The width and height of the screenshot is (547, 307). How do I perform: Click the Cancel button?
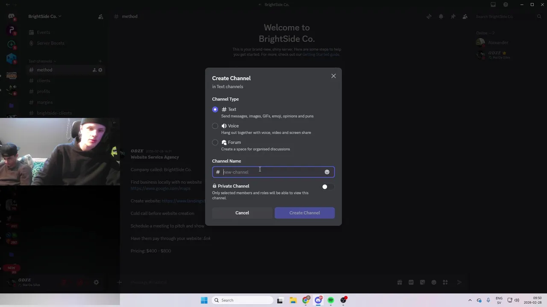pos(242,213)
